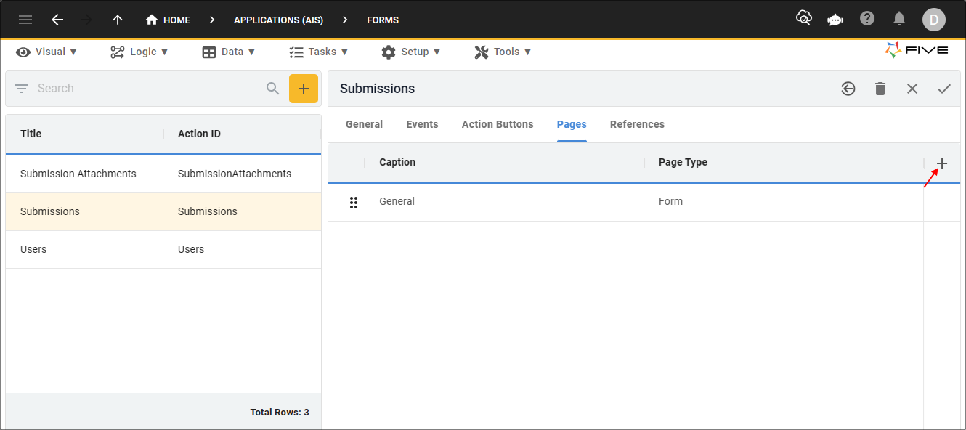Grab the drag handle beside General page
Screen dimensions: 966x430
coord(354,202)
